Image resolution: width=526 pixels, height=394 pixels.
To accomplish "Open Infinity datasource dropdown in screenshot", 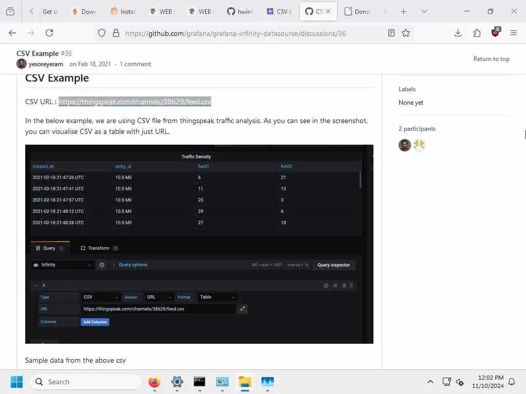I will [62, 265].
